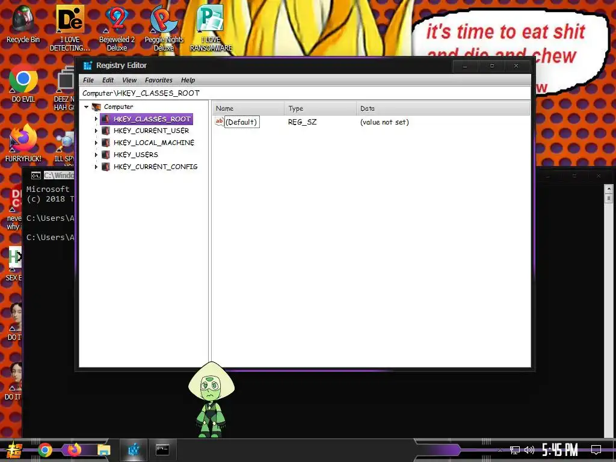Sort by the Type column header

click(x=320, y=108)
